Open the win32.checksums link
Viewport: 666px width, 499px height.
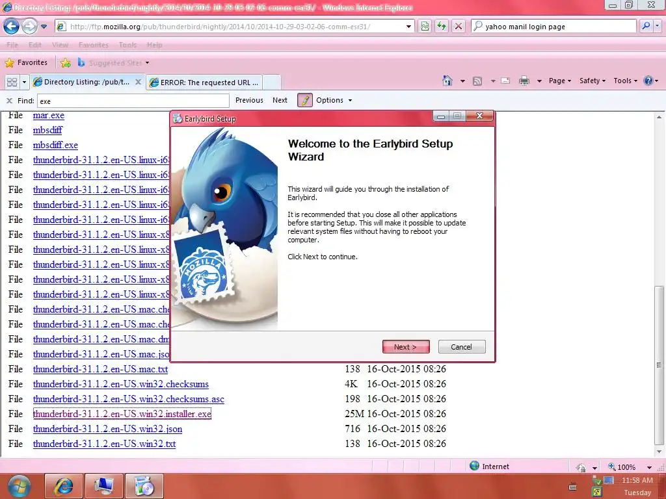(x=121, y=384)
